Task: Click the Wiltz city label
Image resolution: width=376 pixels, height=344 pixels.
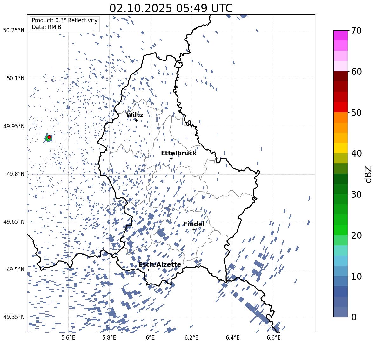Action: point(135,115)
